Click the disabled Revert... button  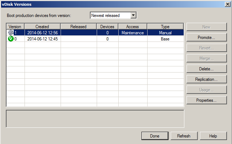coord(206,48)
